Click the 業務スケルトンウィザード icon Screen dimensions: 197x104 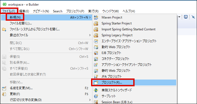(x=96, y=90)
